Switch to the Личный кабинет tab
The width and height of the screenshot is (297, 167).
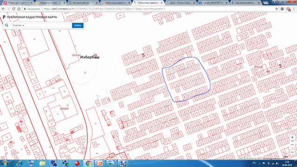[x=84, y=3]
